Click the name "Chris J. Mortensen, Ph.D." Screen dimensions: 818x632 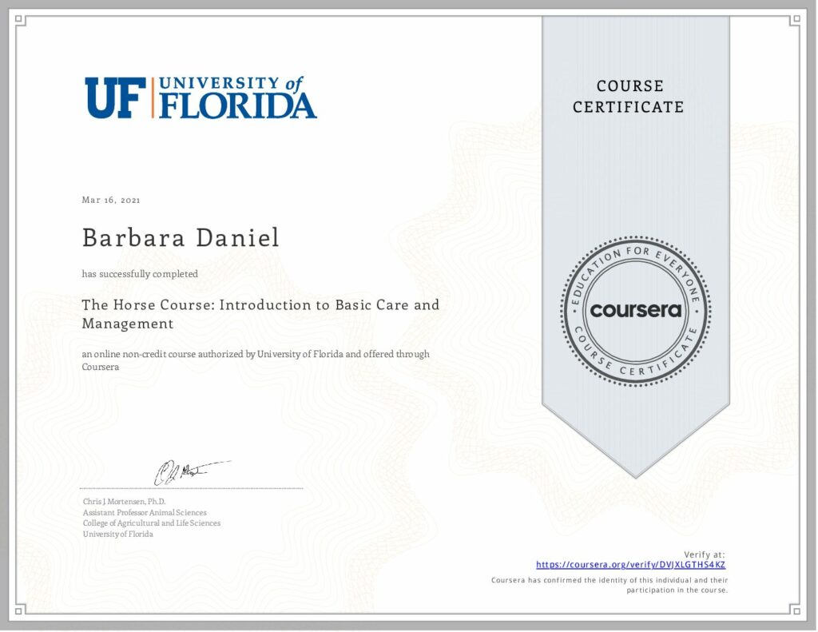click(x=124, y=502)
